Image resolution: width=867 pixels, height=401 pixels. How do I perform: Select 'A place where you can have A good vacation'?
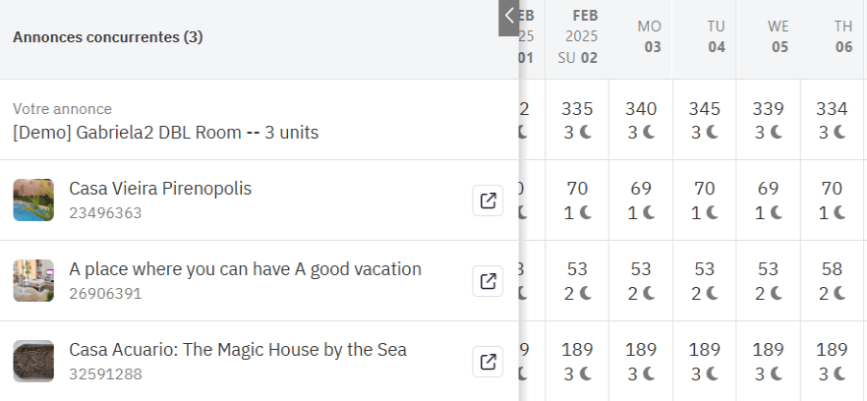pyautogui.click(x=245, y=269)
